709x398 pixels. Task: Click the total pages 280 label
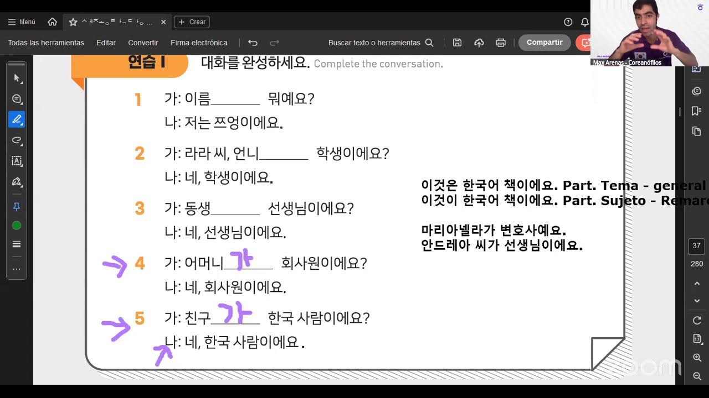pos(697,264)
